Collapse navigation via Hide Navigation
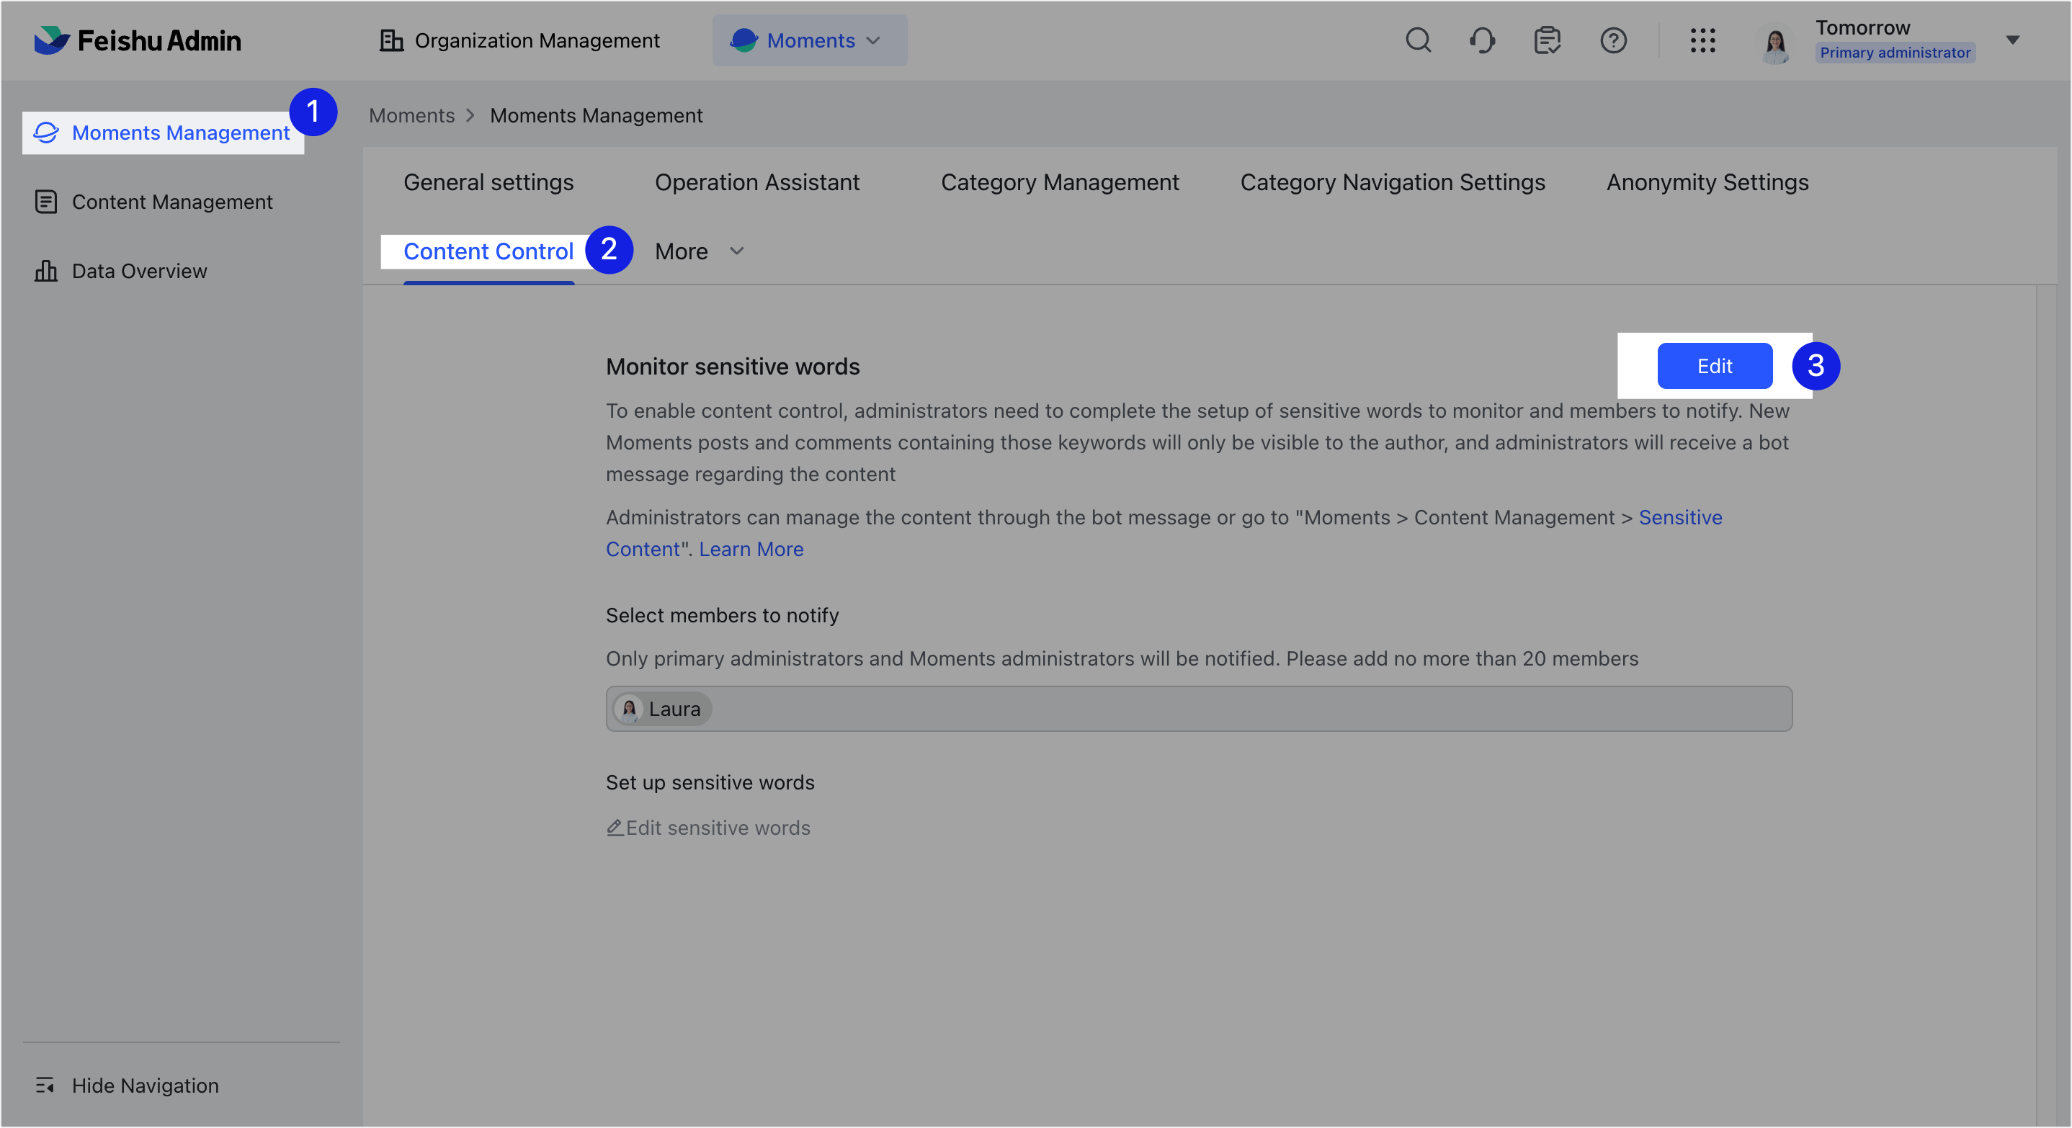 click(145, 1086)
